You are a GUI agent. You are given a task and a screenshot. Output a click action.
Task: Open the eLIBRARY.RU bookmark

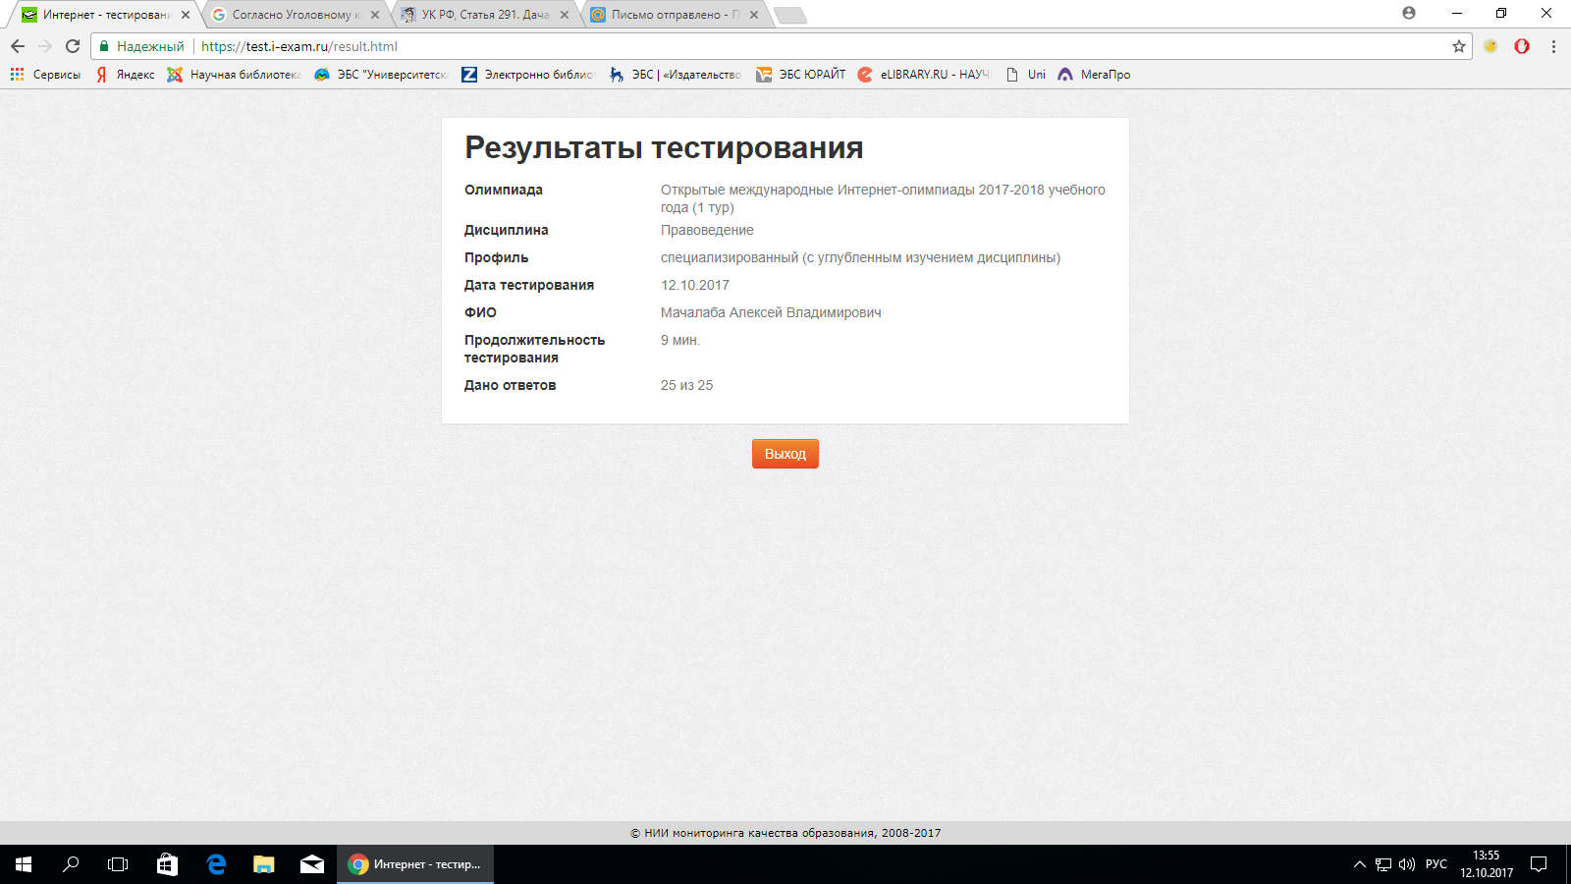924,75
